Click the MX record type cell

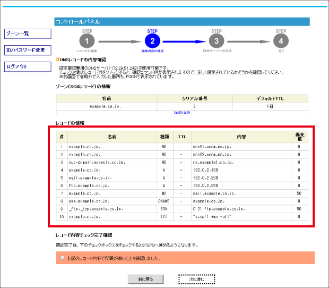[165, 193]
